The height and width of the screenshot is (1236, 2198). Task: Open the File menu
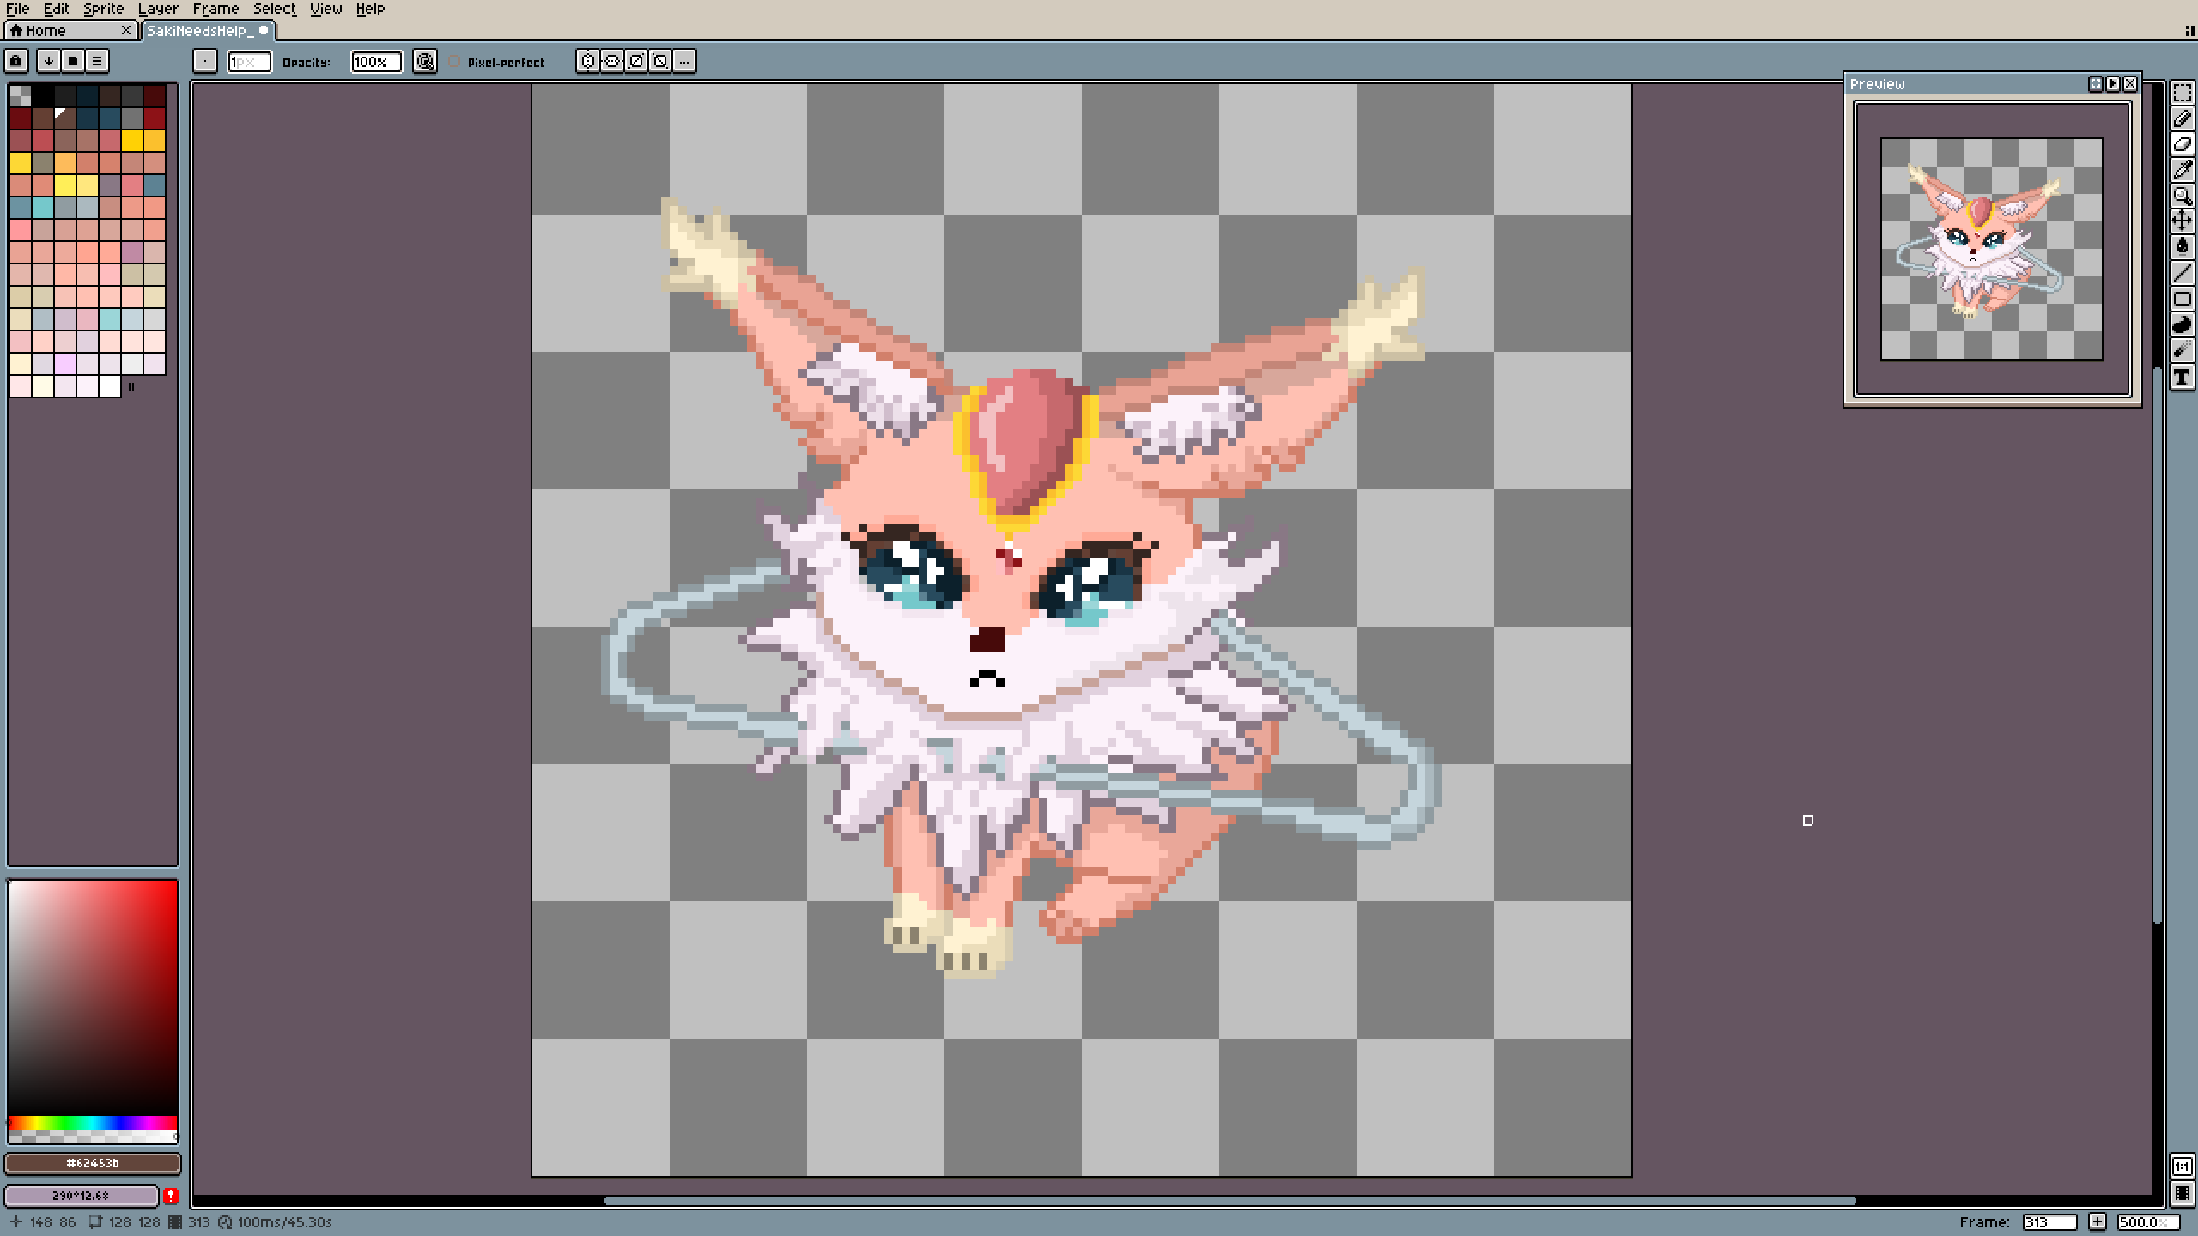18,9
